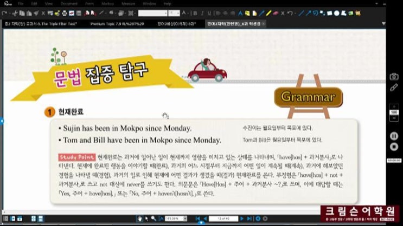Viewport: 403px width, 226px height.
Task: Toggle single page view mode
Action: pos(34,218)
